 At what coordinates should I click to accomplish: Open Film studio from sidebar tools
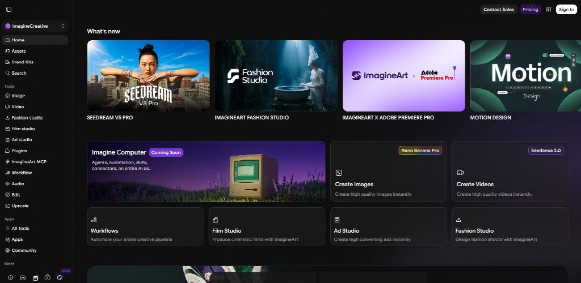click(x=35, y=129)
